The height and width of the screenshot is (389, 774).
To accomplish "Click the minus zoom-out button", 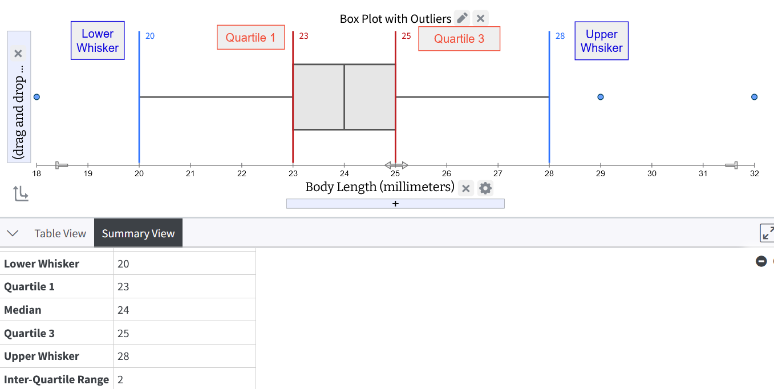I will 761,261.
